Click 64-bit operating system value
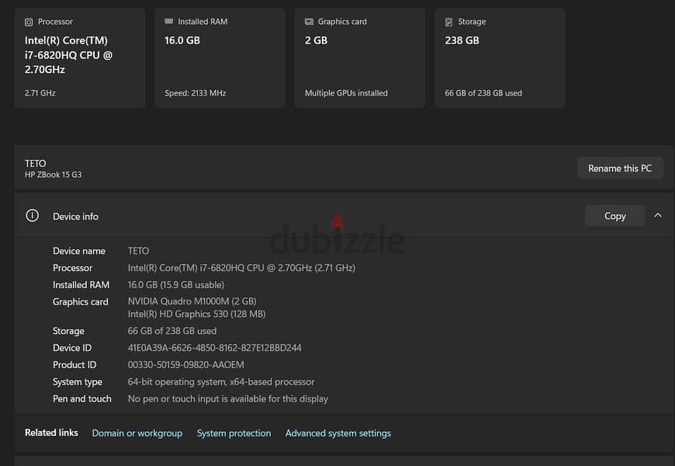 [221, 382]
